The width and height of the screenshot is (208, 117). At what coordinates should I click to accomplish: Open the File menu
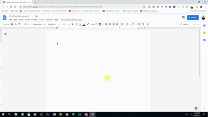[11, 19]
